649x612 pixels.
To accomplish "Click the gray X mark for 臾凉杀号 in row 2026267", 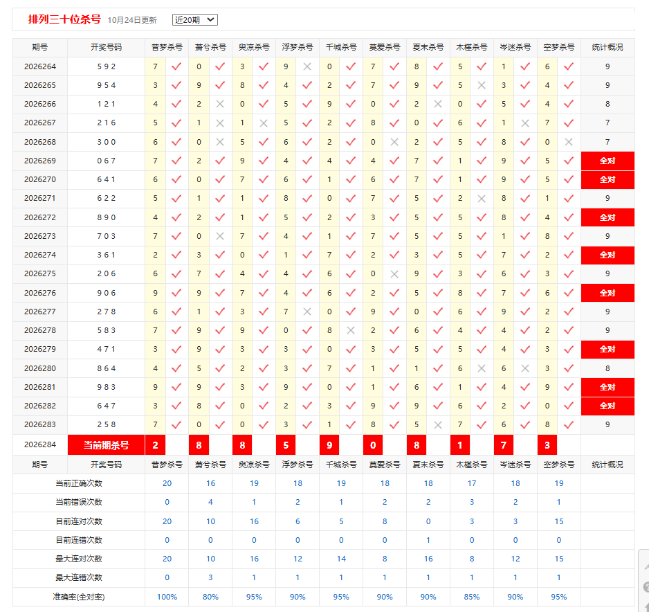I will (x=264, y=123).
